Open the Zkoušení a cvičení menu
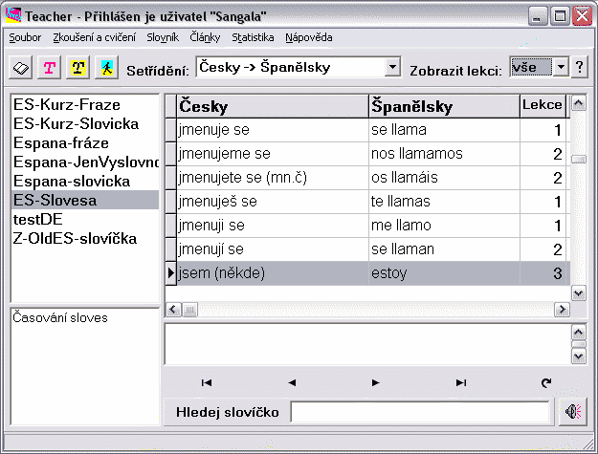The height and width of the screenshot is (454, 598). [94, 37]
